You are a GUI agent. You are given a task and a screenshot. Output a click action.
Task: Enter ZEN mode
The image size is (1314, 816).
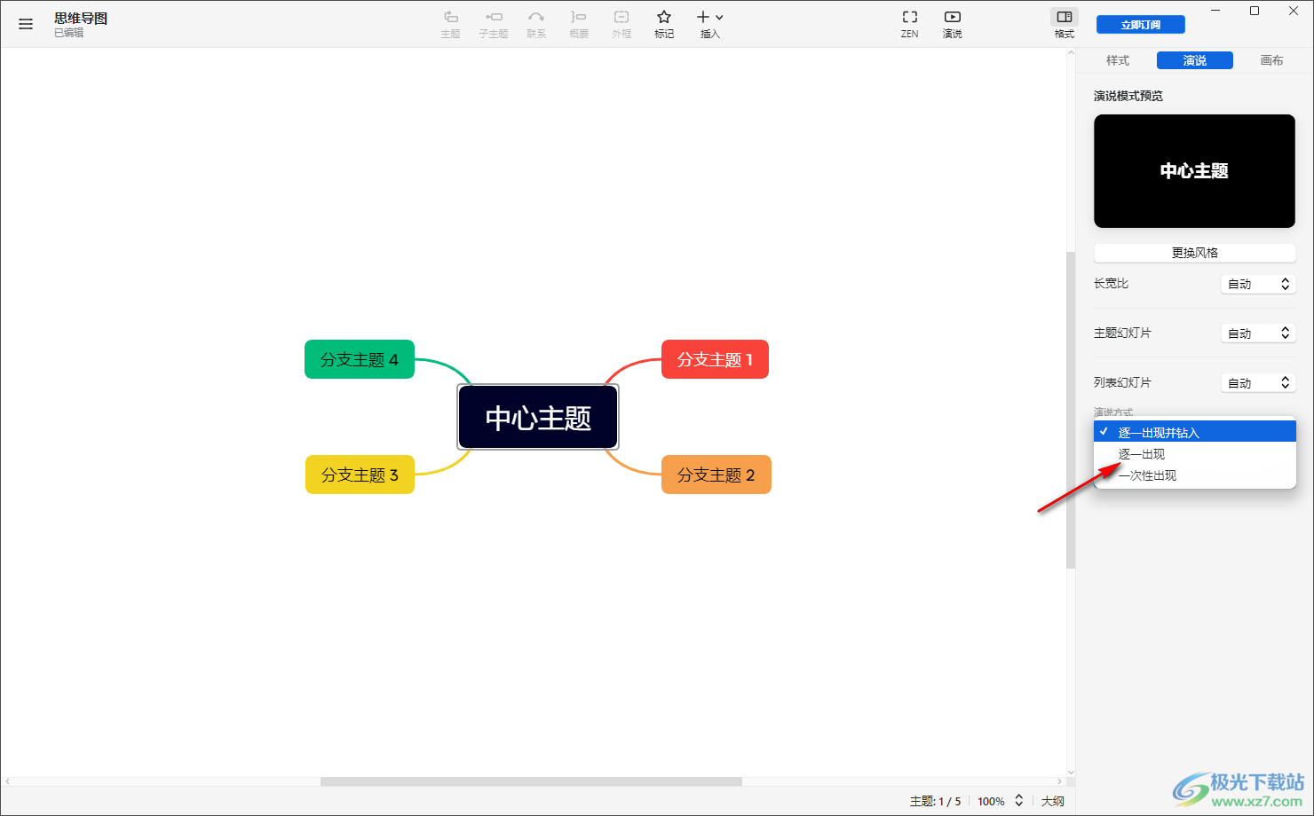coord(910,24)
